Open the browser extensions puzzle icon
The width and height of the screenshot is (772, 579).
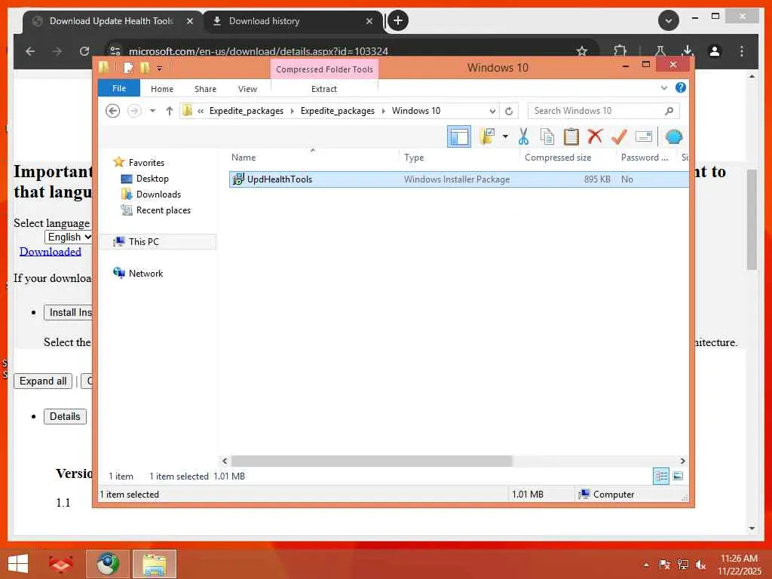click(x=620, y=51)
